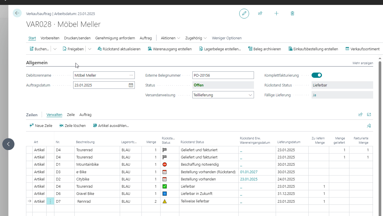Click the plus icon to create new

tap(276, 13)
